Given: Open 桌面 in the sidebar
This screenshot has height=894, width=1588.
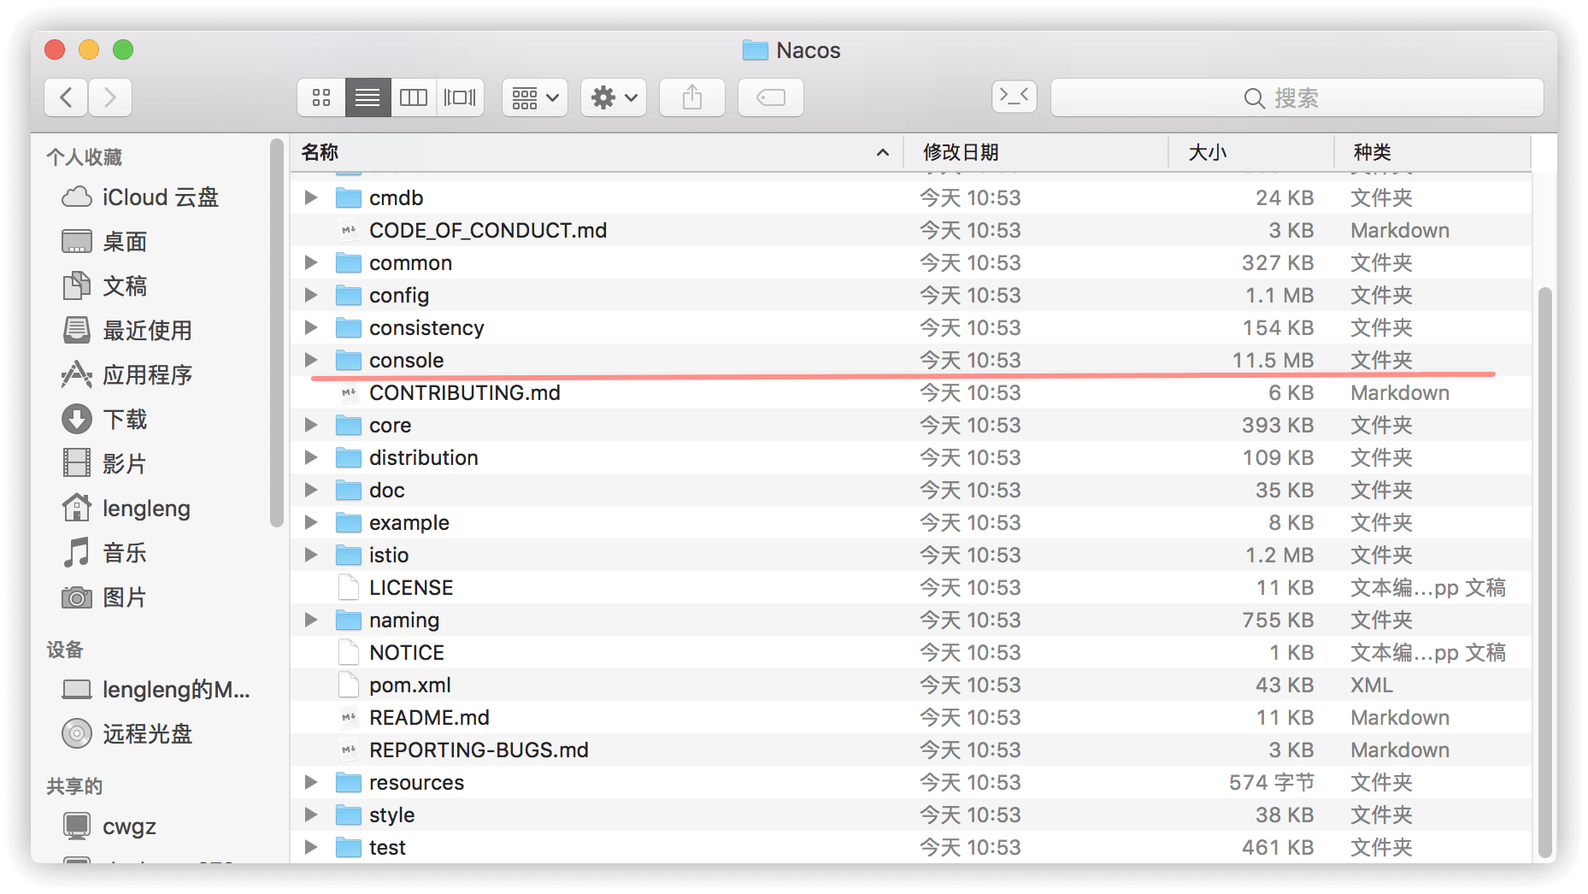Looking at the screenshot, I should click(x=104, y=242).
